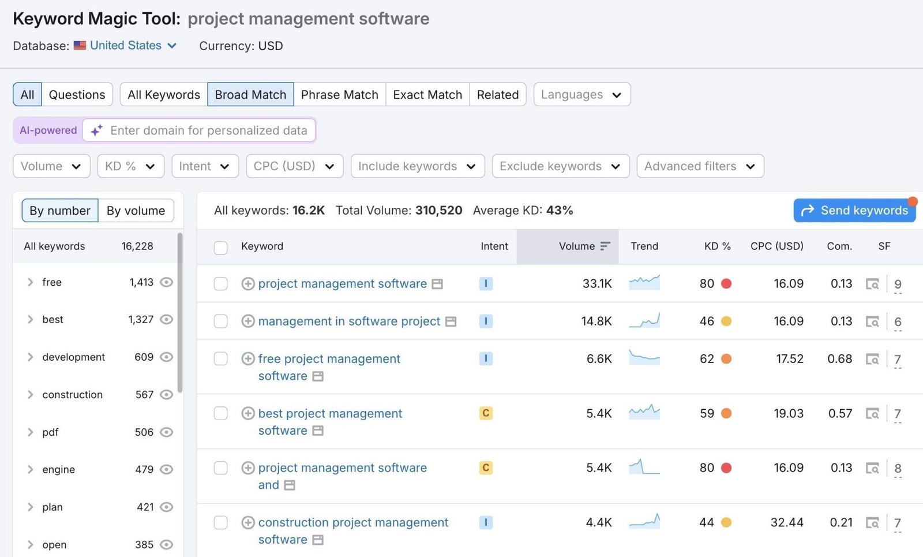The height and width of the screenshot is (557, 923).
Task: Click add icon for 'best project management software'
Action: pos(248,413)
